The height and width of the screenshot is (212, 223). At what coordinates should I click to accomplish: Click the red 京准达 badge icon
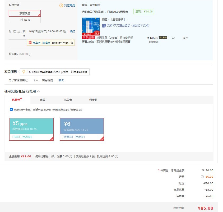coord(30,43)
